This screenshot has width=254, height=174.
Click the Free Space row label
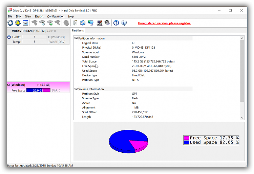point(89,66)
